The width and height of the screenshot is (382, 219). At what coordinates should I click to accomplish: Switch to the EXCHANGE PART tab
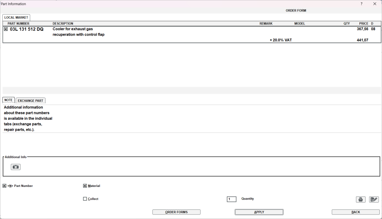tap(31, 101)
